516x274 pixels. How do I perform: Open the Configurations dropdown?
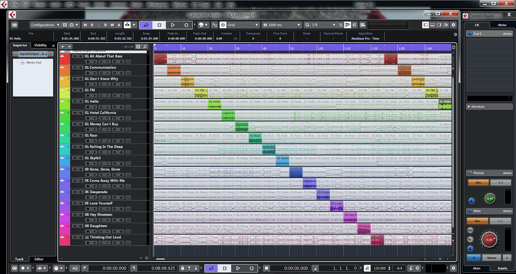click(45, 25)
